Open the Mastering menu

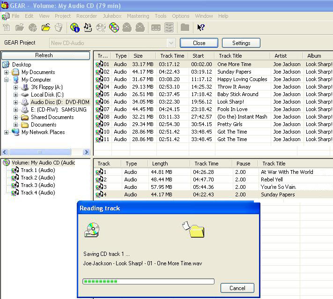click(138, 16)
